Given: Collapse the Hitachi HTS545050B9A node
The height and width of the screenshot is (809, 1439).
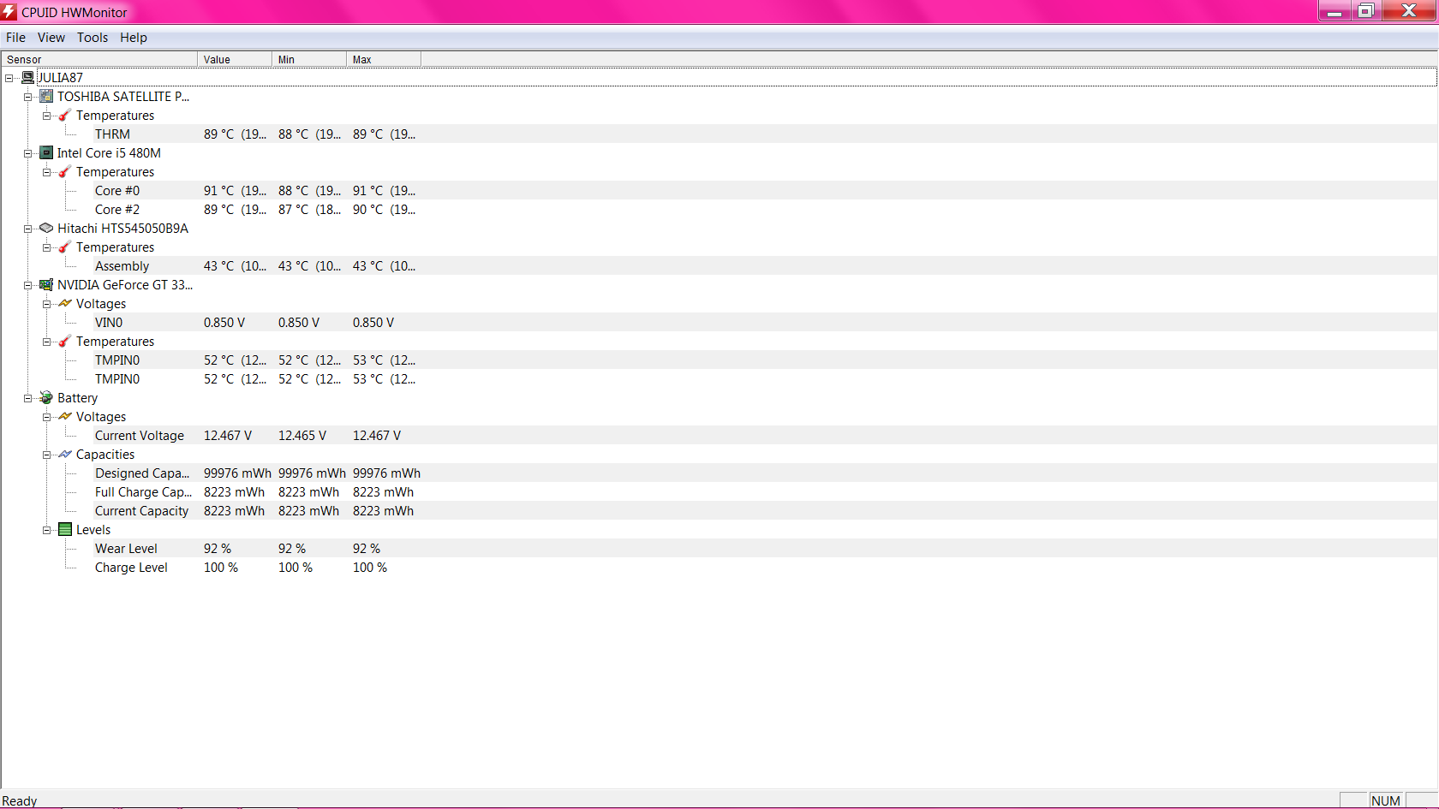Looking at the screenshot, I should [x=27, y=229].
